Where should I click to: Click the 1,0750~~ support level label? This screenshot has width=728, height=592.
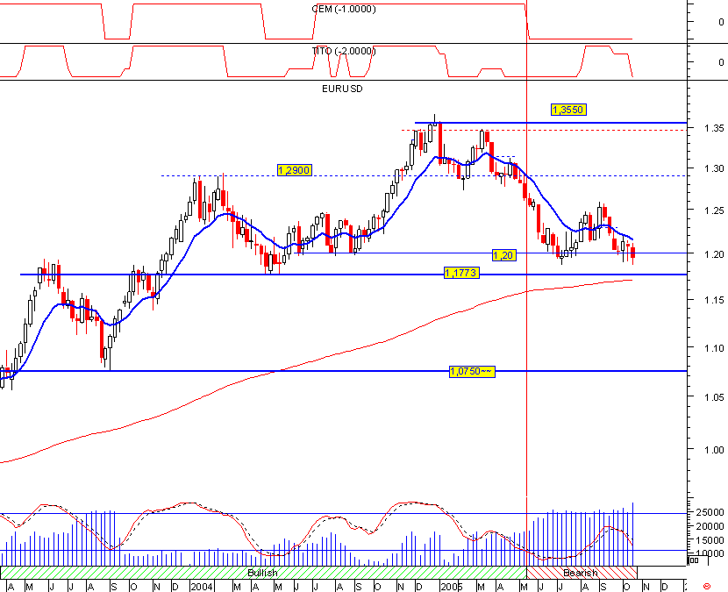[x=472, y=372]
